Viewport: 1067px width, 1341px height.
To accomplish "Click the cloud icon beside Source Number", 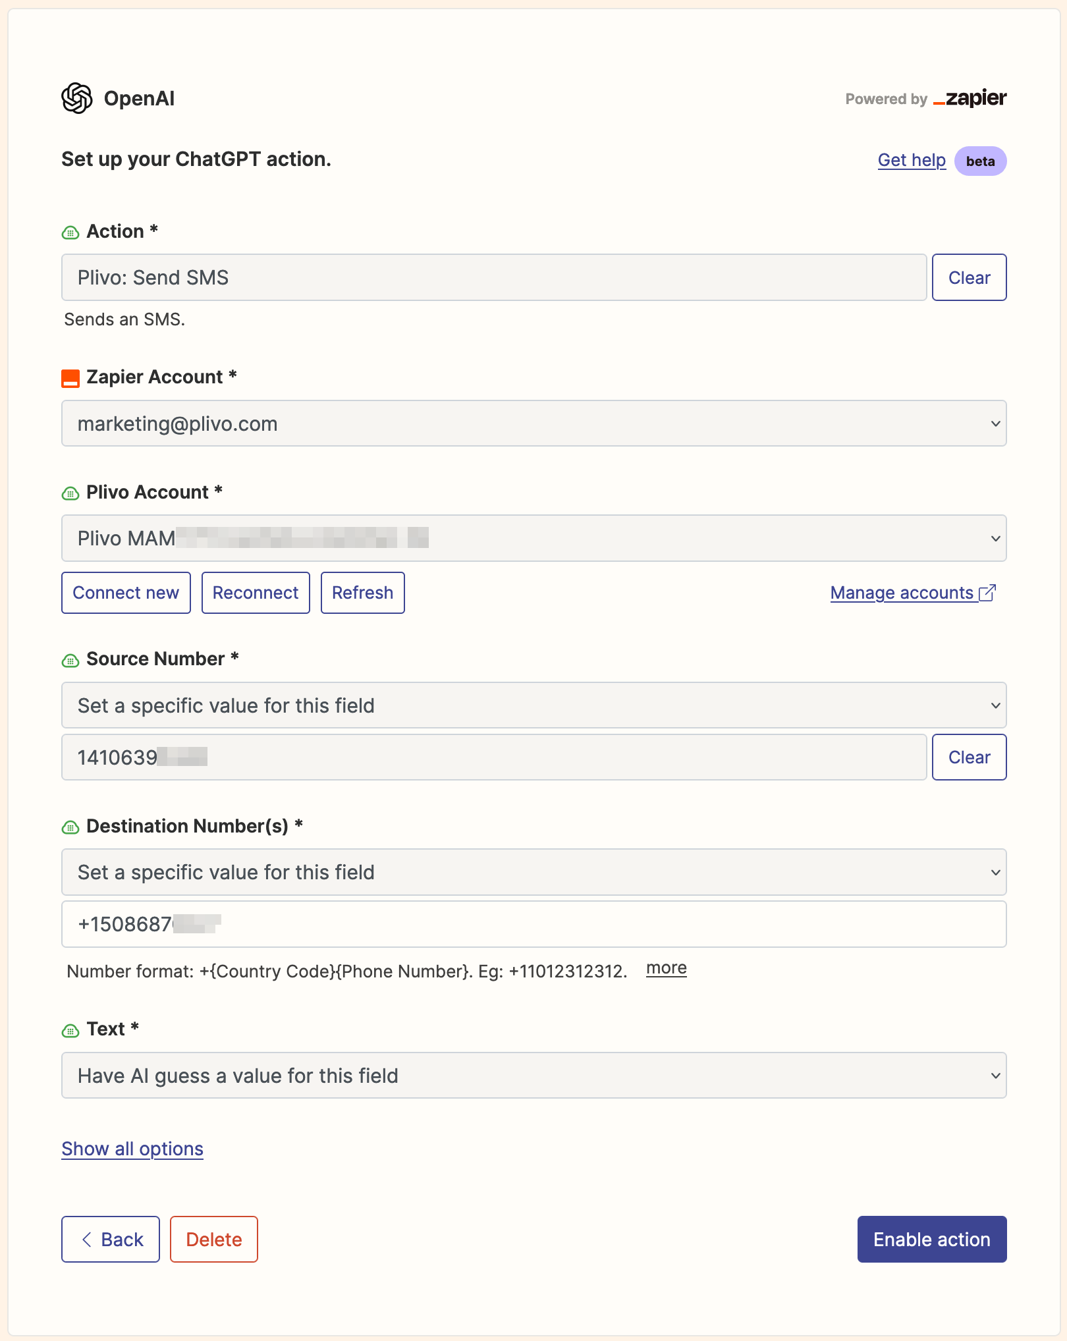I will point(70,660).
